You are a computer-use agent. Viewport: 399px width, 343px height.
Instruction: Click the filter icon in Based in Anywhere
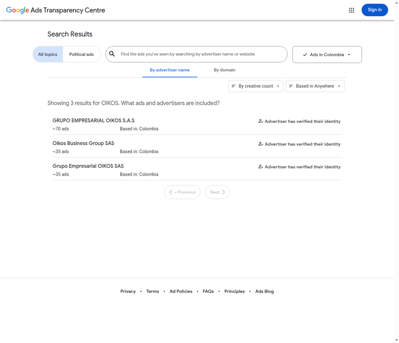pyautogui.click(x=291, y=86)
